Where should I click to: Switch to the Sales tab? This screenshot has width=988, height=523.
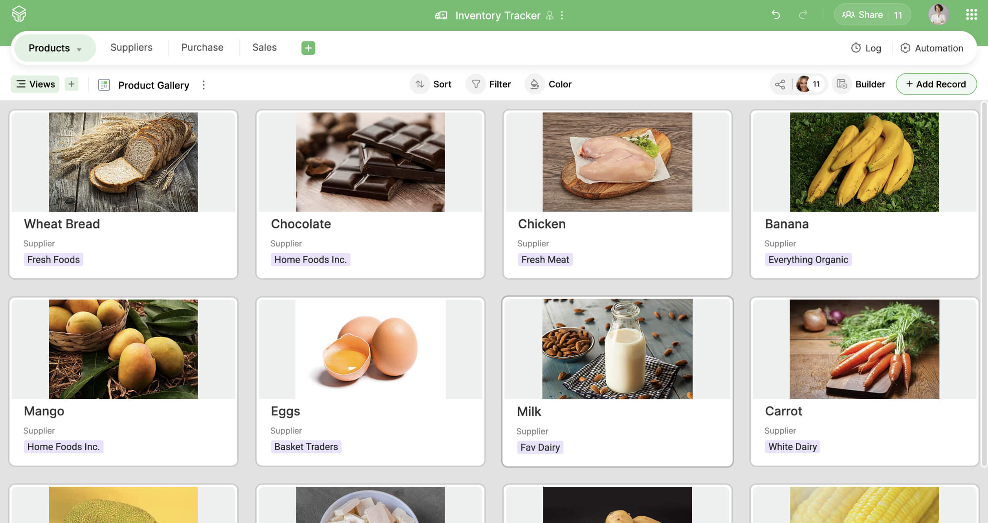[x=264, y=47]
